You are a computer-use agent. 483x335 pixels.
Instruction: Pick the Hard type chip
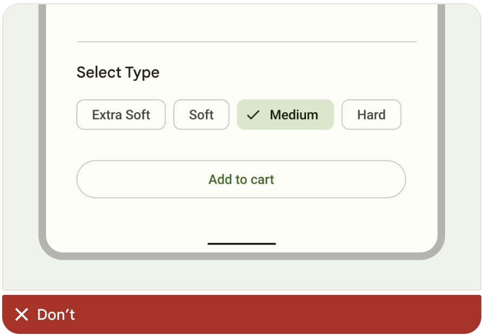[x=371, y=114]
